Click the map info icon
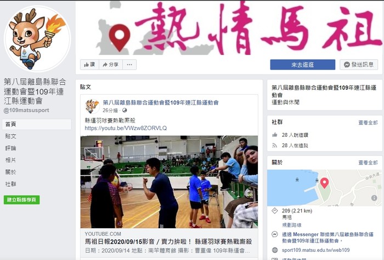This screenshot has height=260, width=384. 374,198
